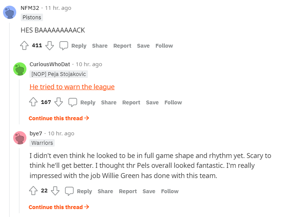The width and height of the screenshot is (289, 217).
Task: Open NFM32's user profile name
Action: 30,8
